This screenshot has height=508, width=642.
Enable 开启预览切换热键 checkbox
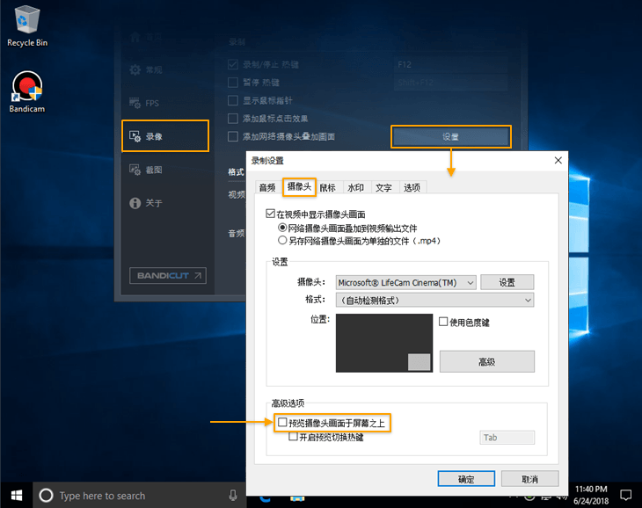click(293, 437)
